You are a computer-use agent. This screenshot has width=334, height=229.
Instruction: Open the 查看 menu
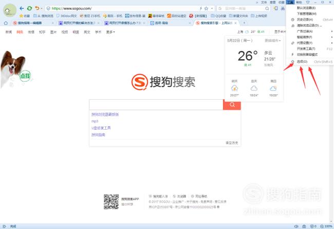tap(273, 2)
